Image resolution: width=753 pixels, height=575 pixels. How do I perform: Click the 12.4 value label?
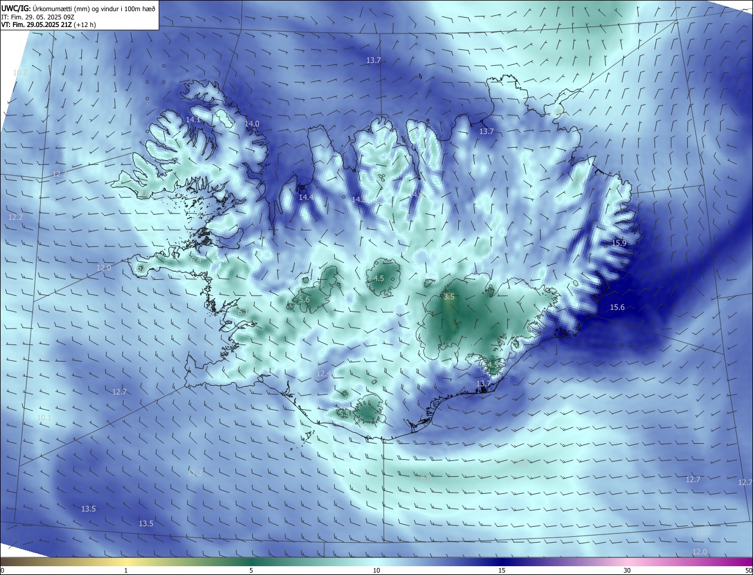pyautogui.click(x=324, y=373)
